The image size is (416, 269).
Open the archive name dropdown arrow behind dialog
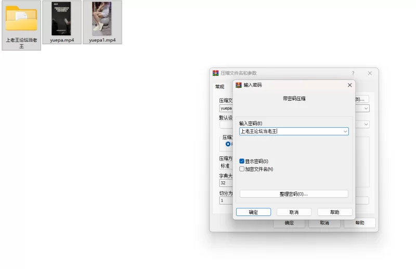coord(366,109)
